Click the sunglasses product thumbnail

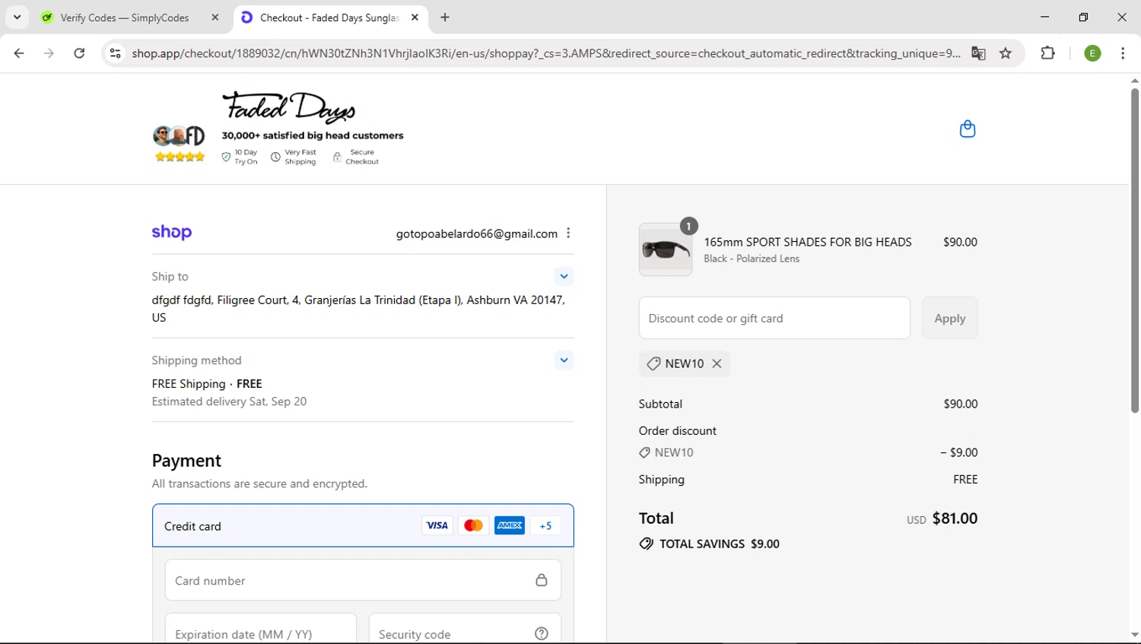(666, 249)
